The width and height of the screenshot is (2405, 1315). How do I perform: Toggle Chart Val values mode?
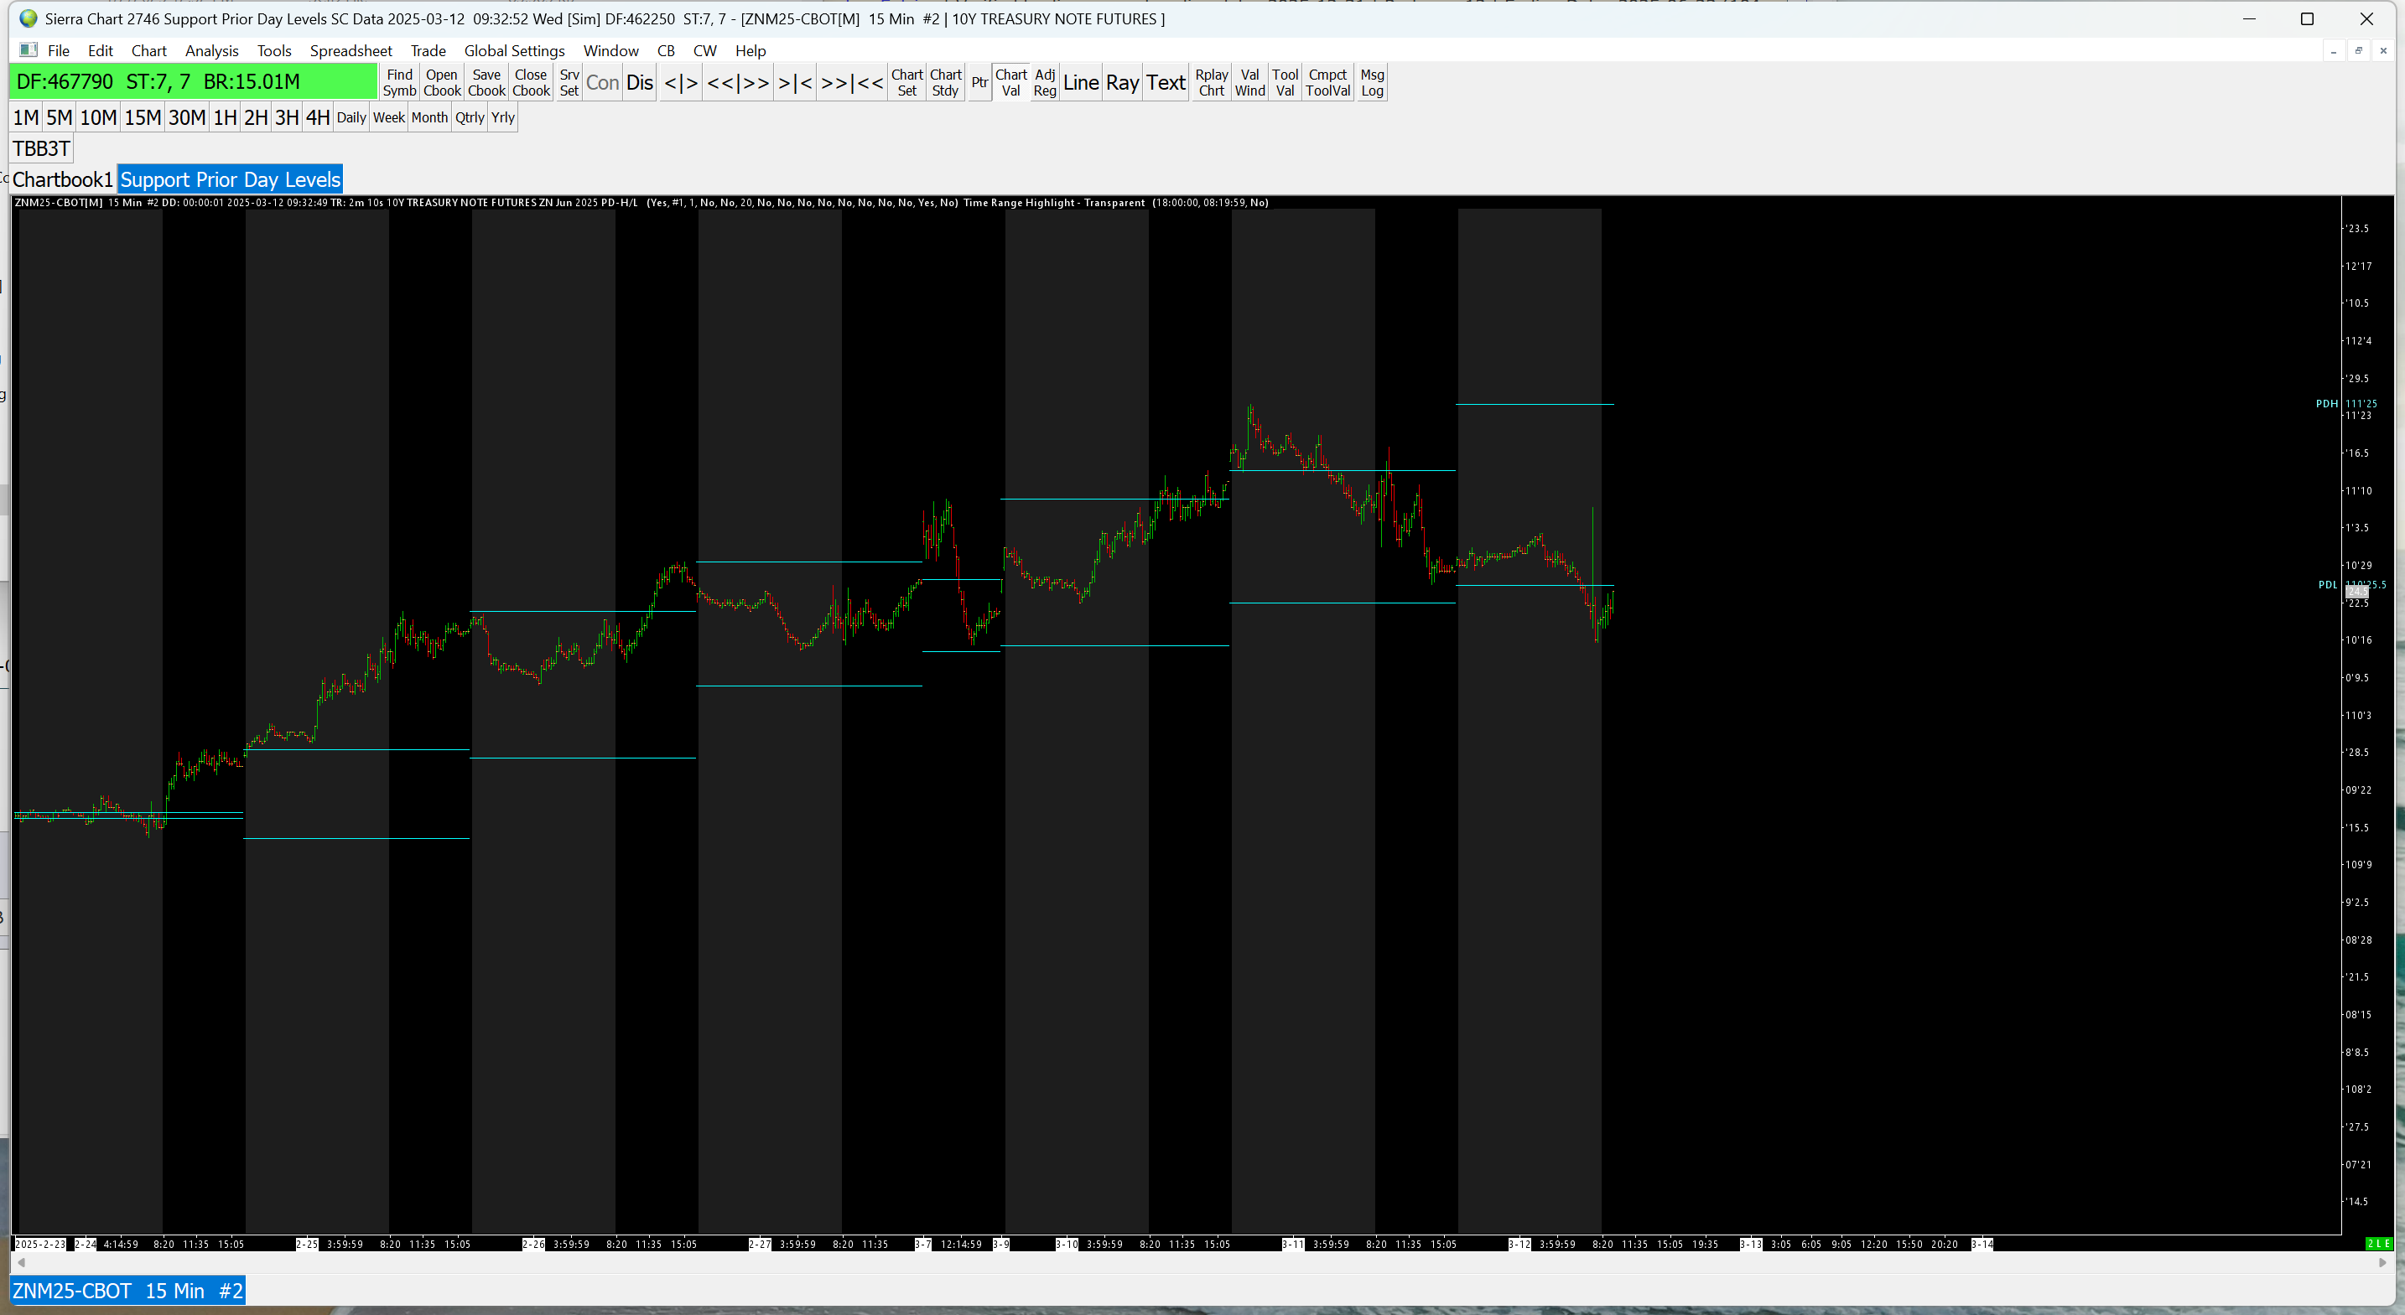pyautogui.click(x=1010, y=82)
